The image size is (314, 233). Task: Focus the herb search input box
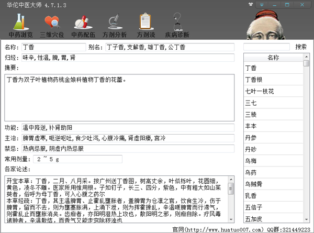(266, 47)
